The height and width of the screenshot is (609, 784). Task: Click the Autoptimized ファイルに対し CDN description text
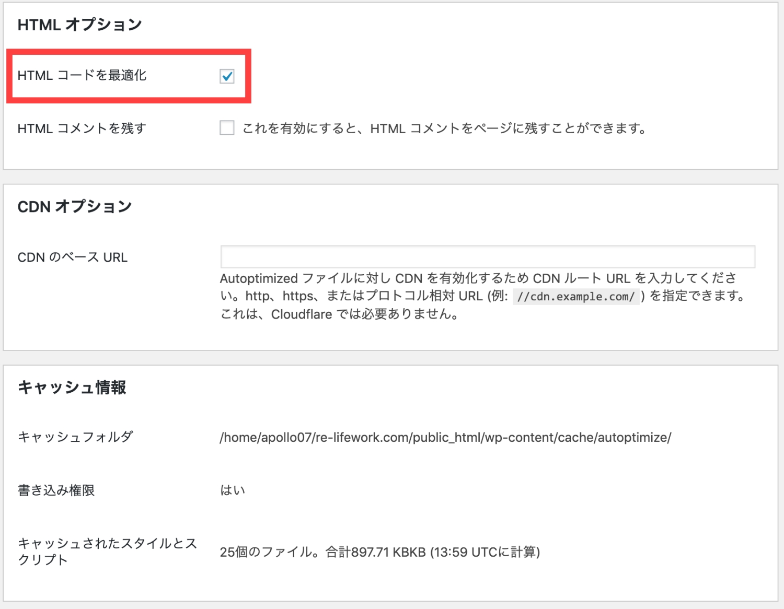pos(482,296)
